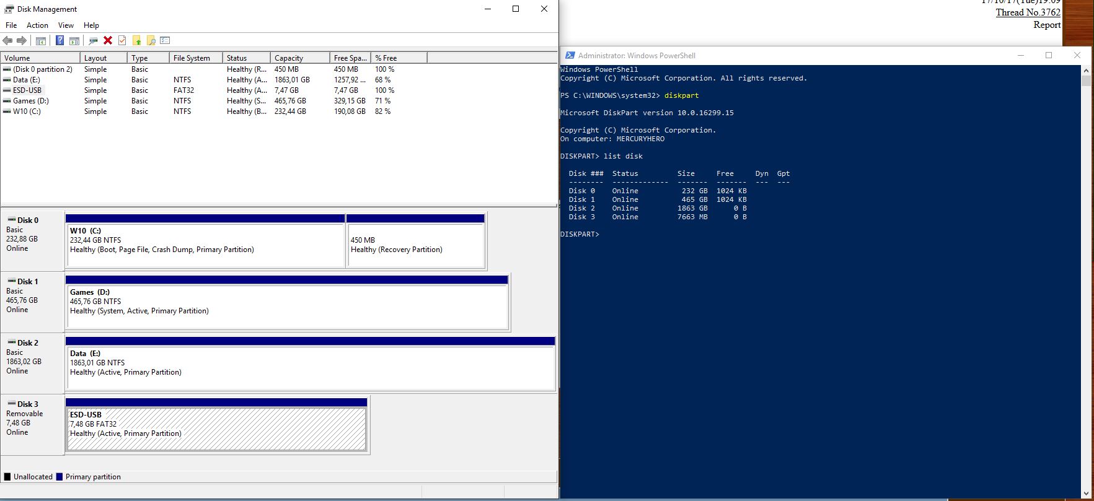
Task: Toggle Show/Hide Console Tree icon
Action: pyautogui.click(x=41, y=41)
